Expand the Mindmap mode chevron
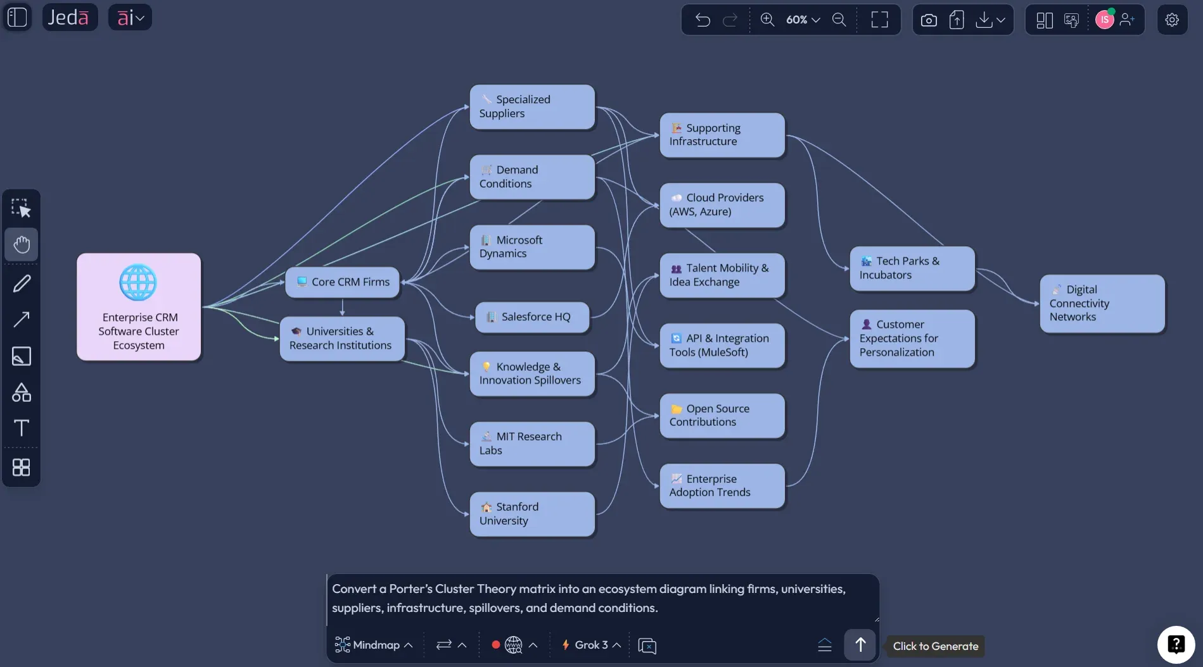This screenshot has height=667, width=1203. coord(407,645)
